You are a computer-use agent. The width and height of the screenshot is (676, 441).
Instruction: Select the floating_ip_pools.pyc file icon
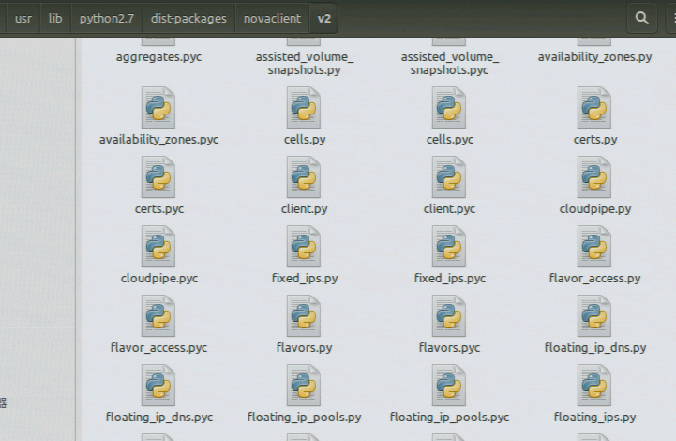(x=449, y=386)
